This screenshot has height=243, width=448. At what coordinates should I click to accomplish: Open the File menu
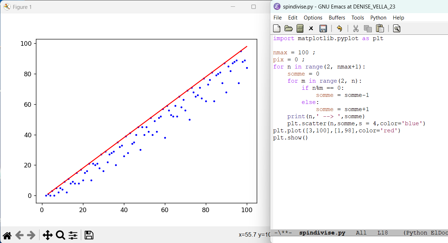[x=277, y=18]
